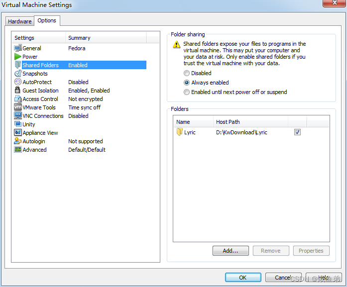Image resolution: width=347 pixels, height=287 pixels.
Task: Click the 'Not supported' summary text
Action: (86, 141)
